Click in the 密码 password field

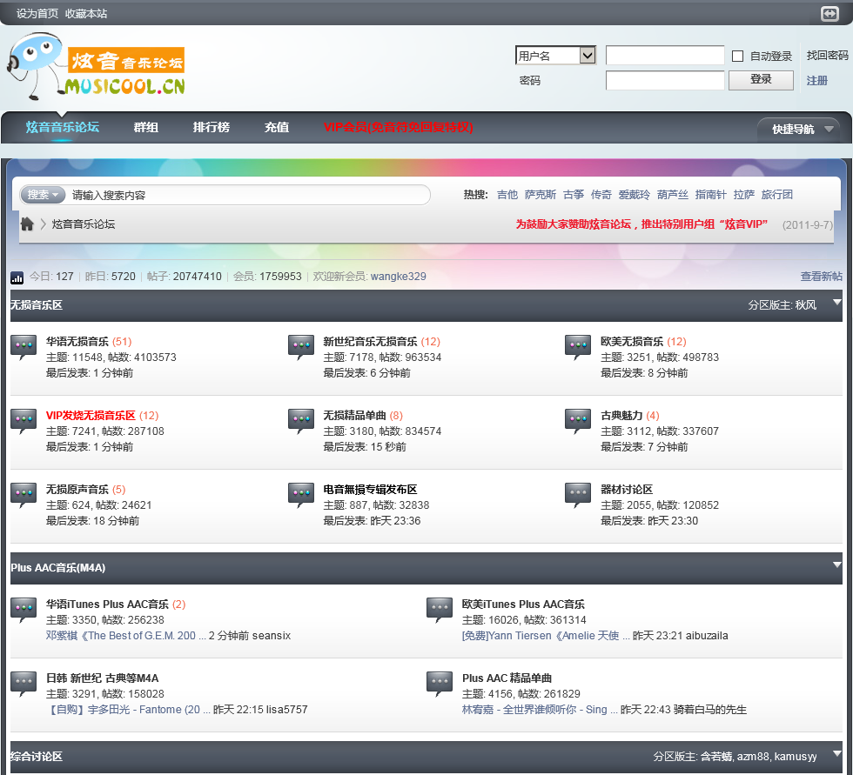665,80
